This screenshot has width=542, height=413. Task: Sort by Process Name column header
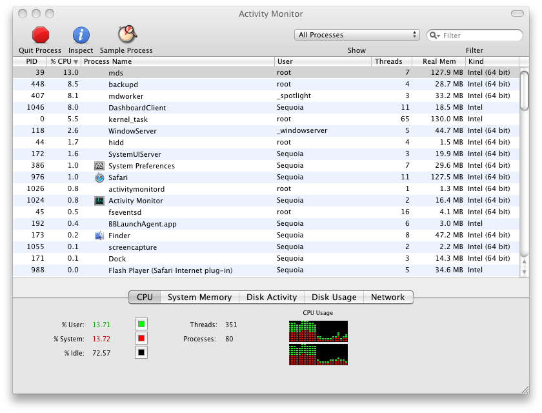point(177,61)
